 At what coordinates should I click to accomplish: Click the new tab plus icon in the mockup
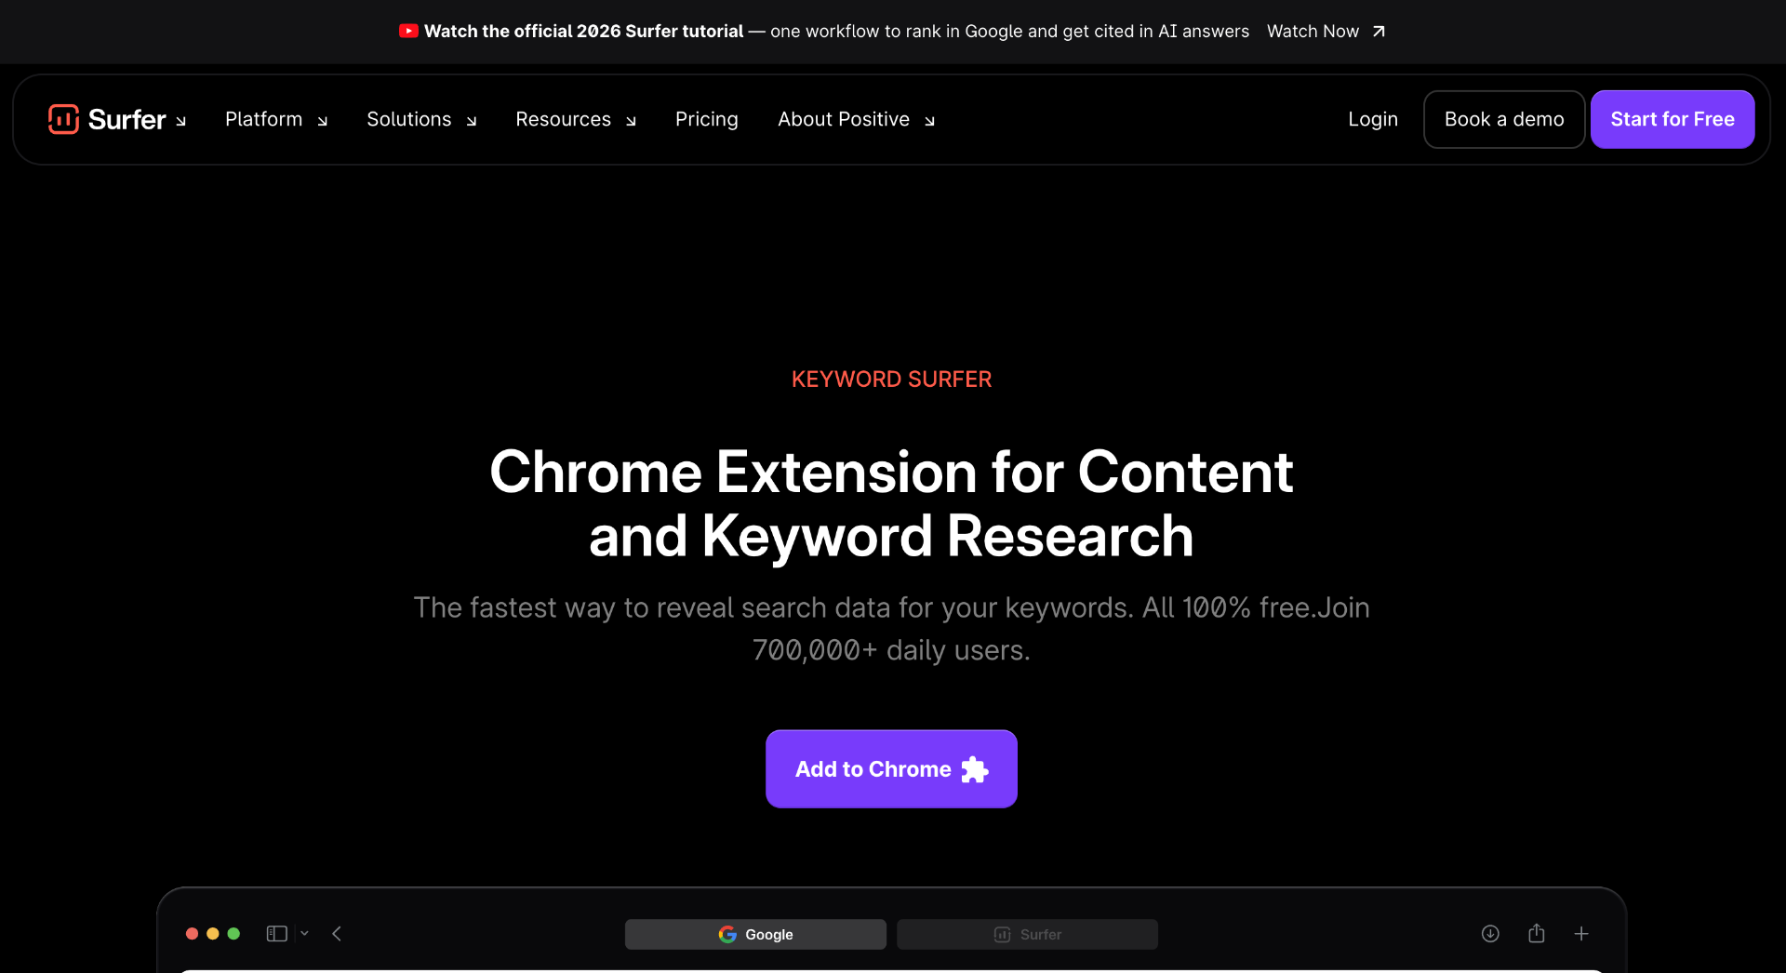point(1581,934)
